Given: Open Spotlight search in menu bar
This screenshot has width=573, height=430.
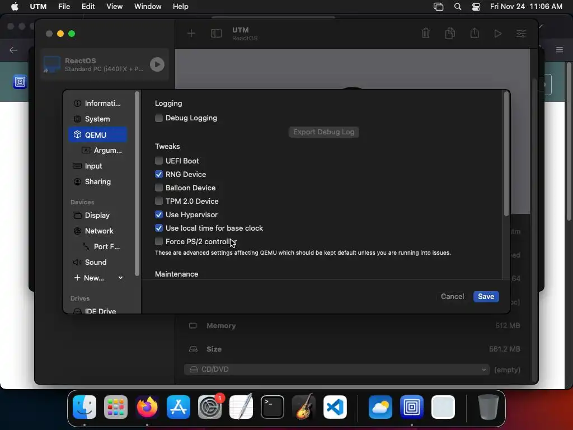Looking at the screenshot, I should click(x=458, y=7).
